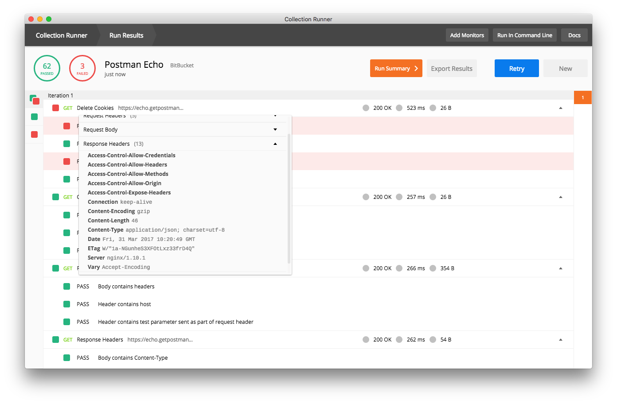This screenshot has width=617, height=404.
Task: Click the Connection keep-alive header line
Action: click(120, 202)
